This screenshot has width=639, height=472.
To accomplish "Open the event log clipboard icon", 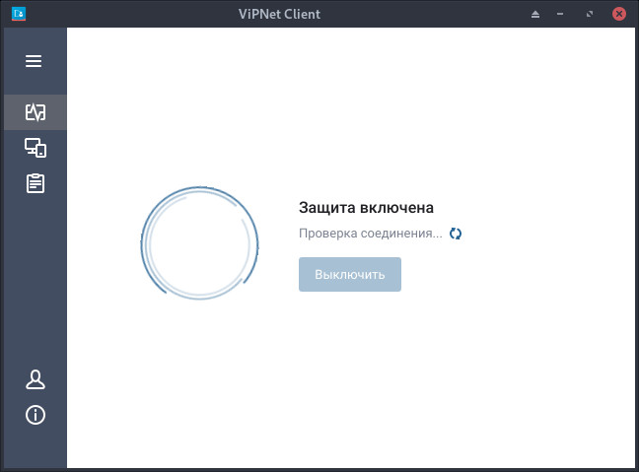I will pyautogui.click(x=35, y=183).
